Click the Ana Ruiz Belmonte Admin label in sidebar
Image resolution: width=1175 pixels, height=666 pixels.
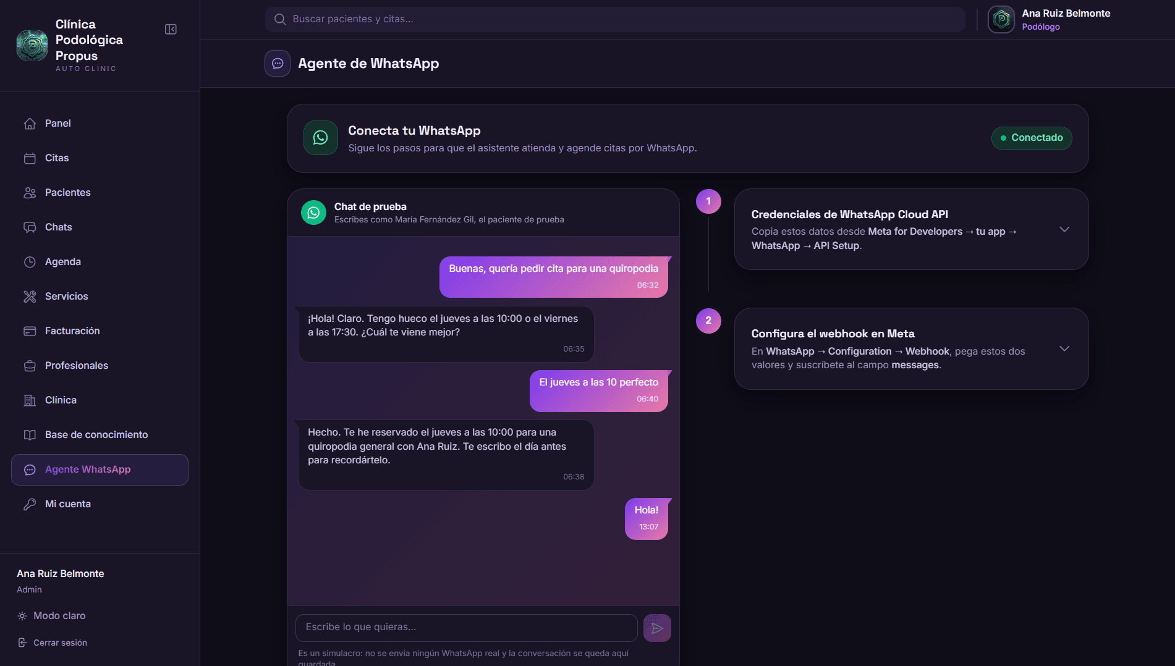tap(60, 581)
